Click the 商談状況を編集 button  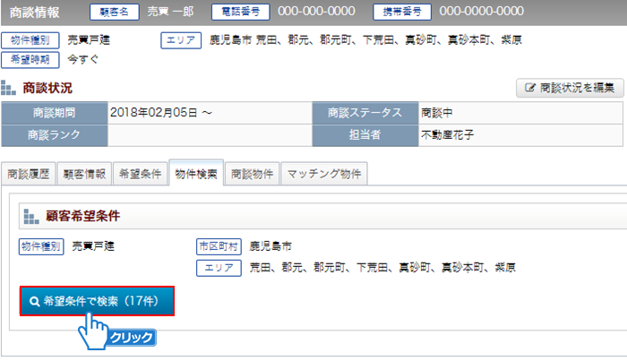pyautogui.click(x=570, y=88)
